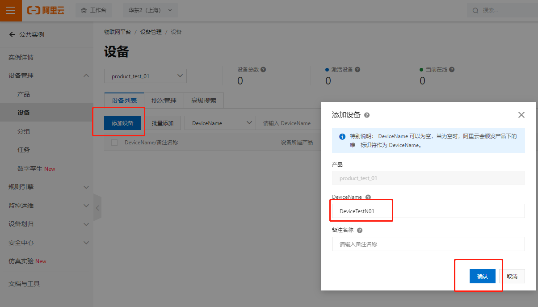Click help icon beside DeviceName label
The image size is (538, 307).
tap(368, 197)
